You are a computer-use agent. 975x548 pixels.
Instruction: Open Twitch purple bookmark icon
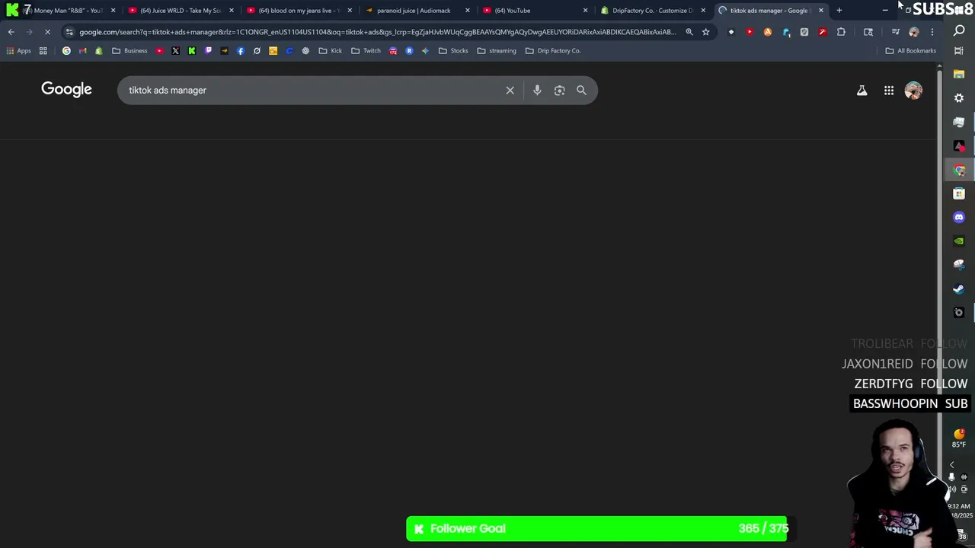(x=208, y=50)
